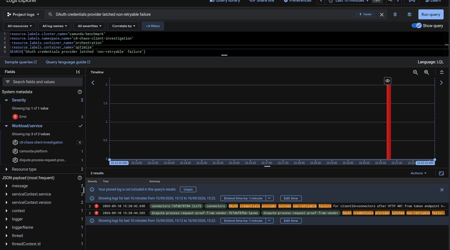450x250 pixels.
Task: Open Query library
Action: [225, 1]
